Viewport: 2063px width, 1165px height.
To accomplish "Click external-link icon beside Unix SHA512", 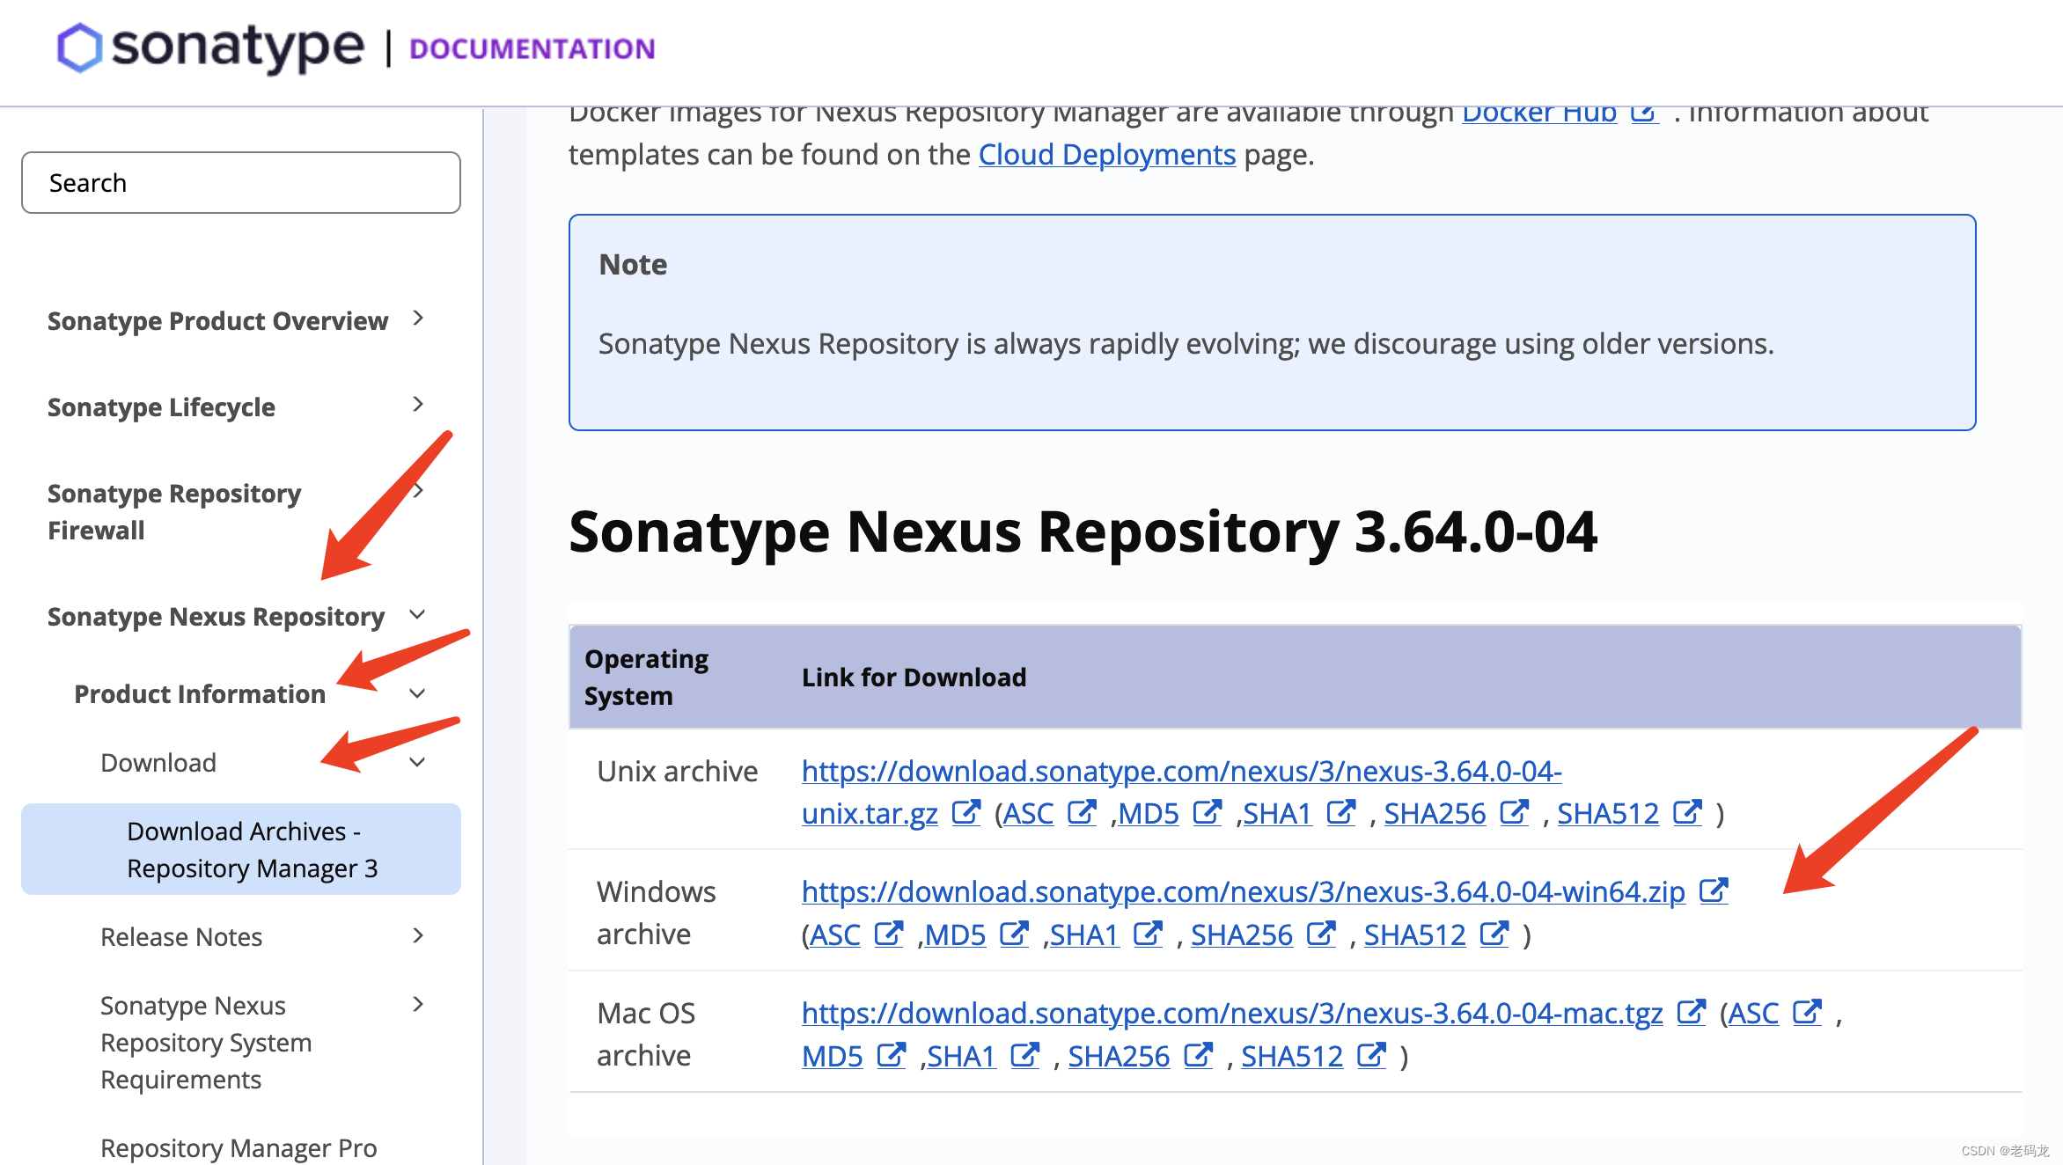I will click(1687, 813).
